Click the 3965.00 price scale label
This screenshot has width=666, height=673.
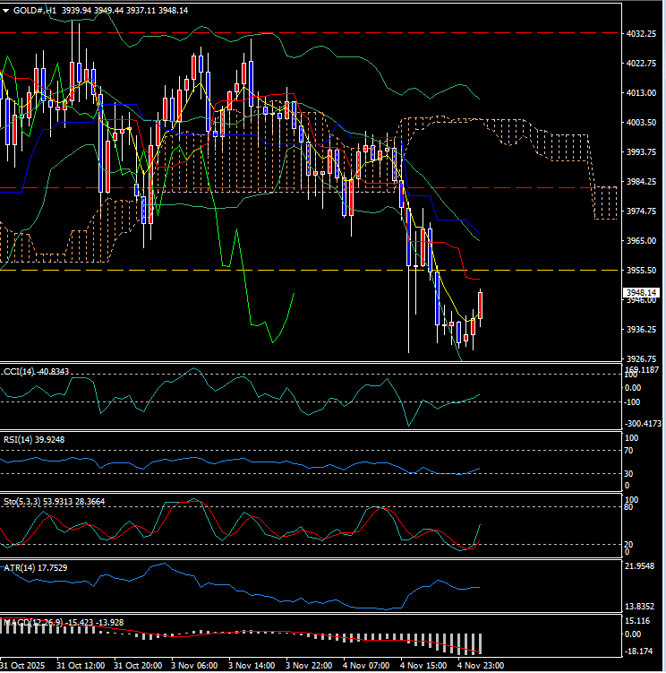(x=641, y=241)
